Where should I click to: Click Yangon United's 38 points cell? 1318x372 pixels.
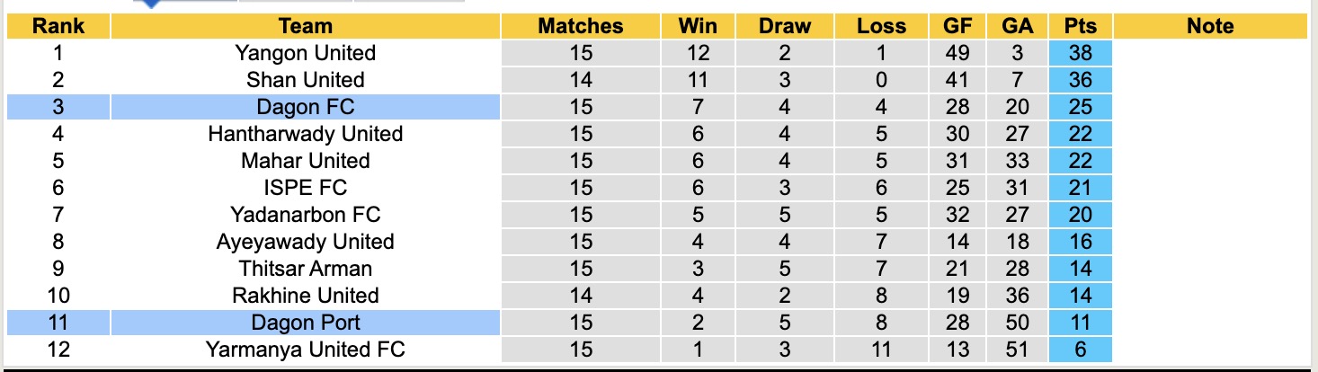coord(1080,53)
